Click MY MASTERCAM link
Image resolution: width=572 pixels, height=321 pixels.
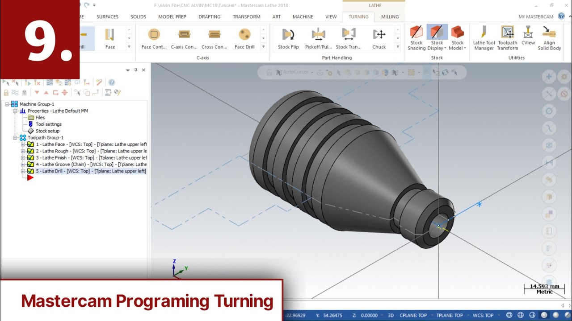536,16
